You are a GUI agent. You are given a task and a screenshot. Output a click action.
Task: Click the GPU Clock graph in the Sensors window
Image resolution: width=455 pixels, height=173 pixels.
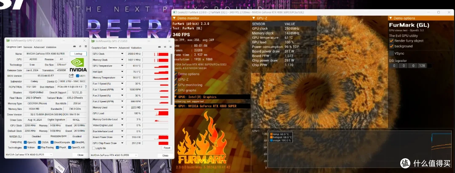coord(155,54)
